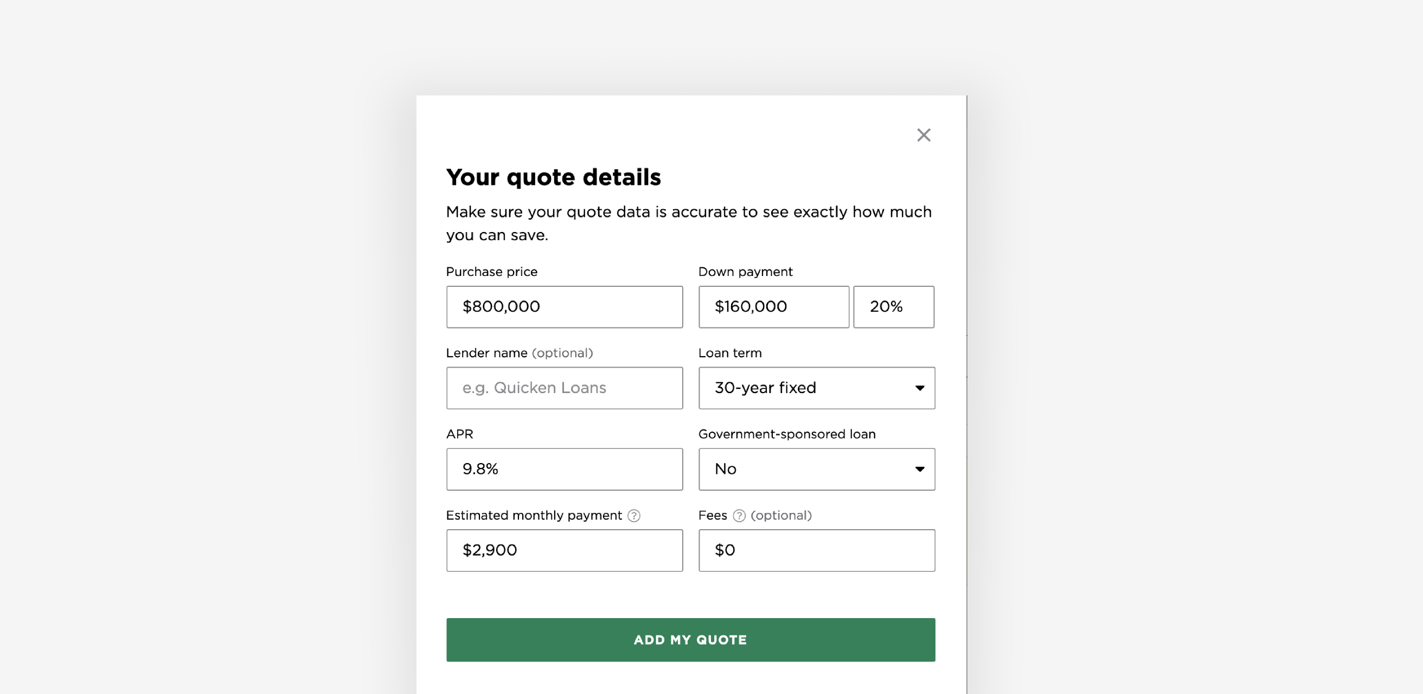Close the quote details dialog
The image size is (1423, 694).
click(923, 135)
